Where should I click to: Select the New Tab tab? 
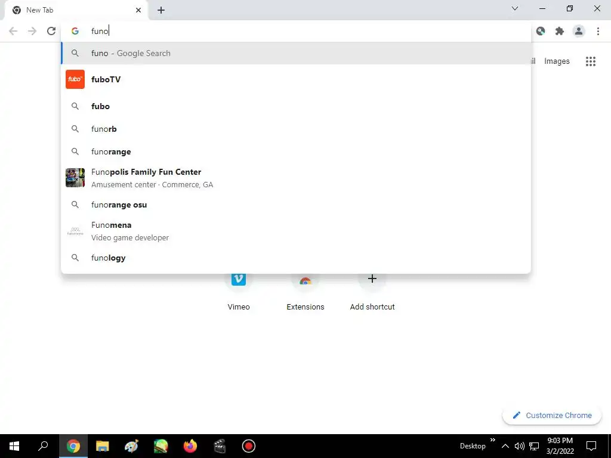point(76,10)
